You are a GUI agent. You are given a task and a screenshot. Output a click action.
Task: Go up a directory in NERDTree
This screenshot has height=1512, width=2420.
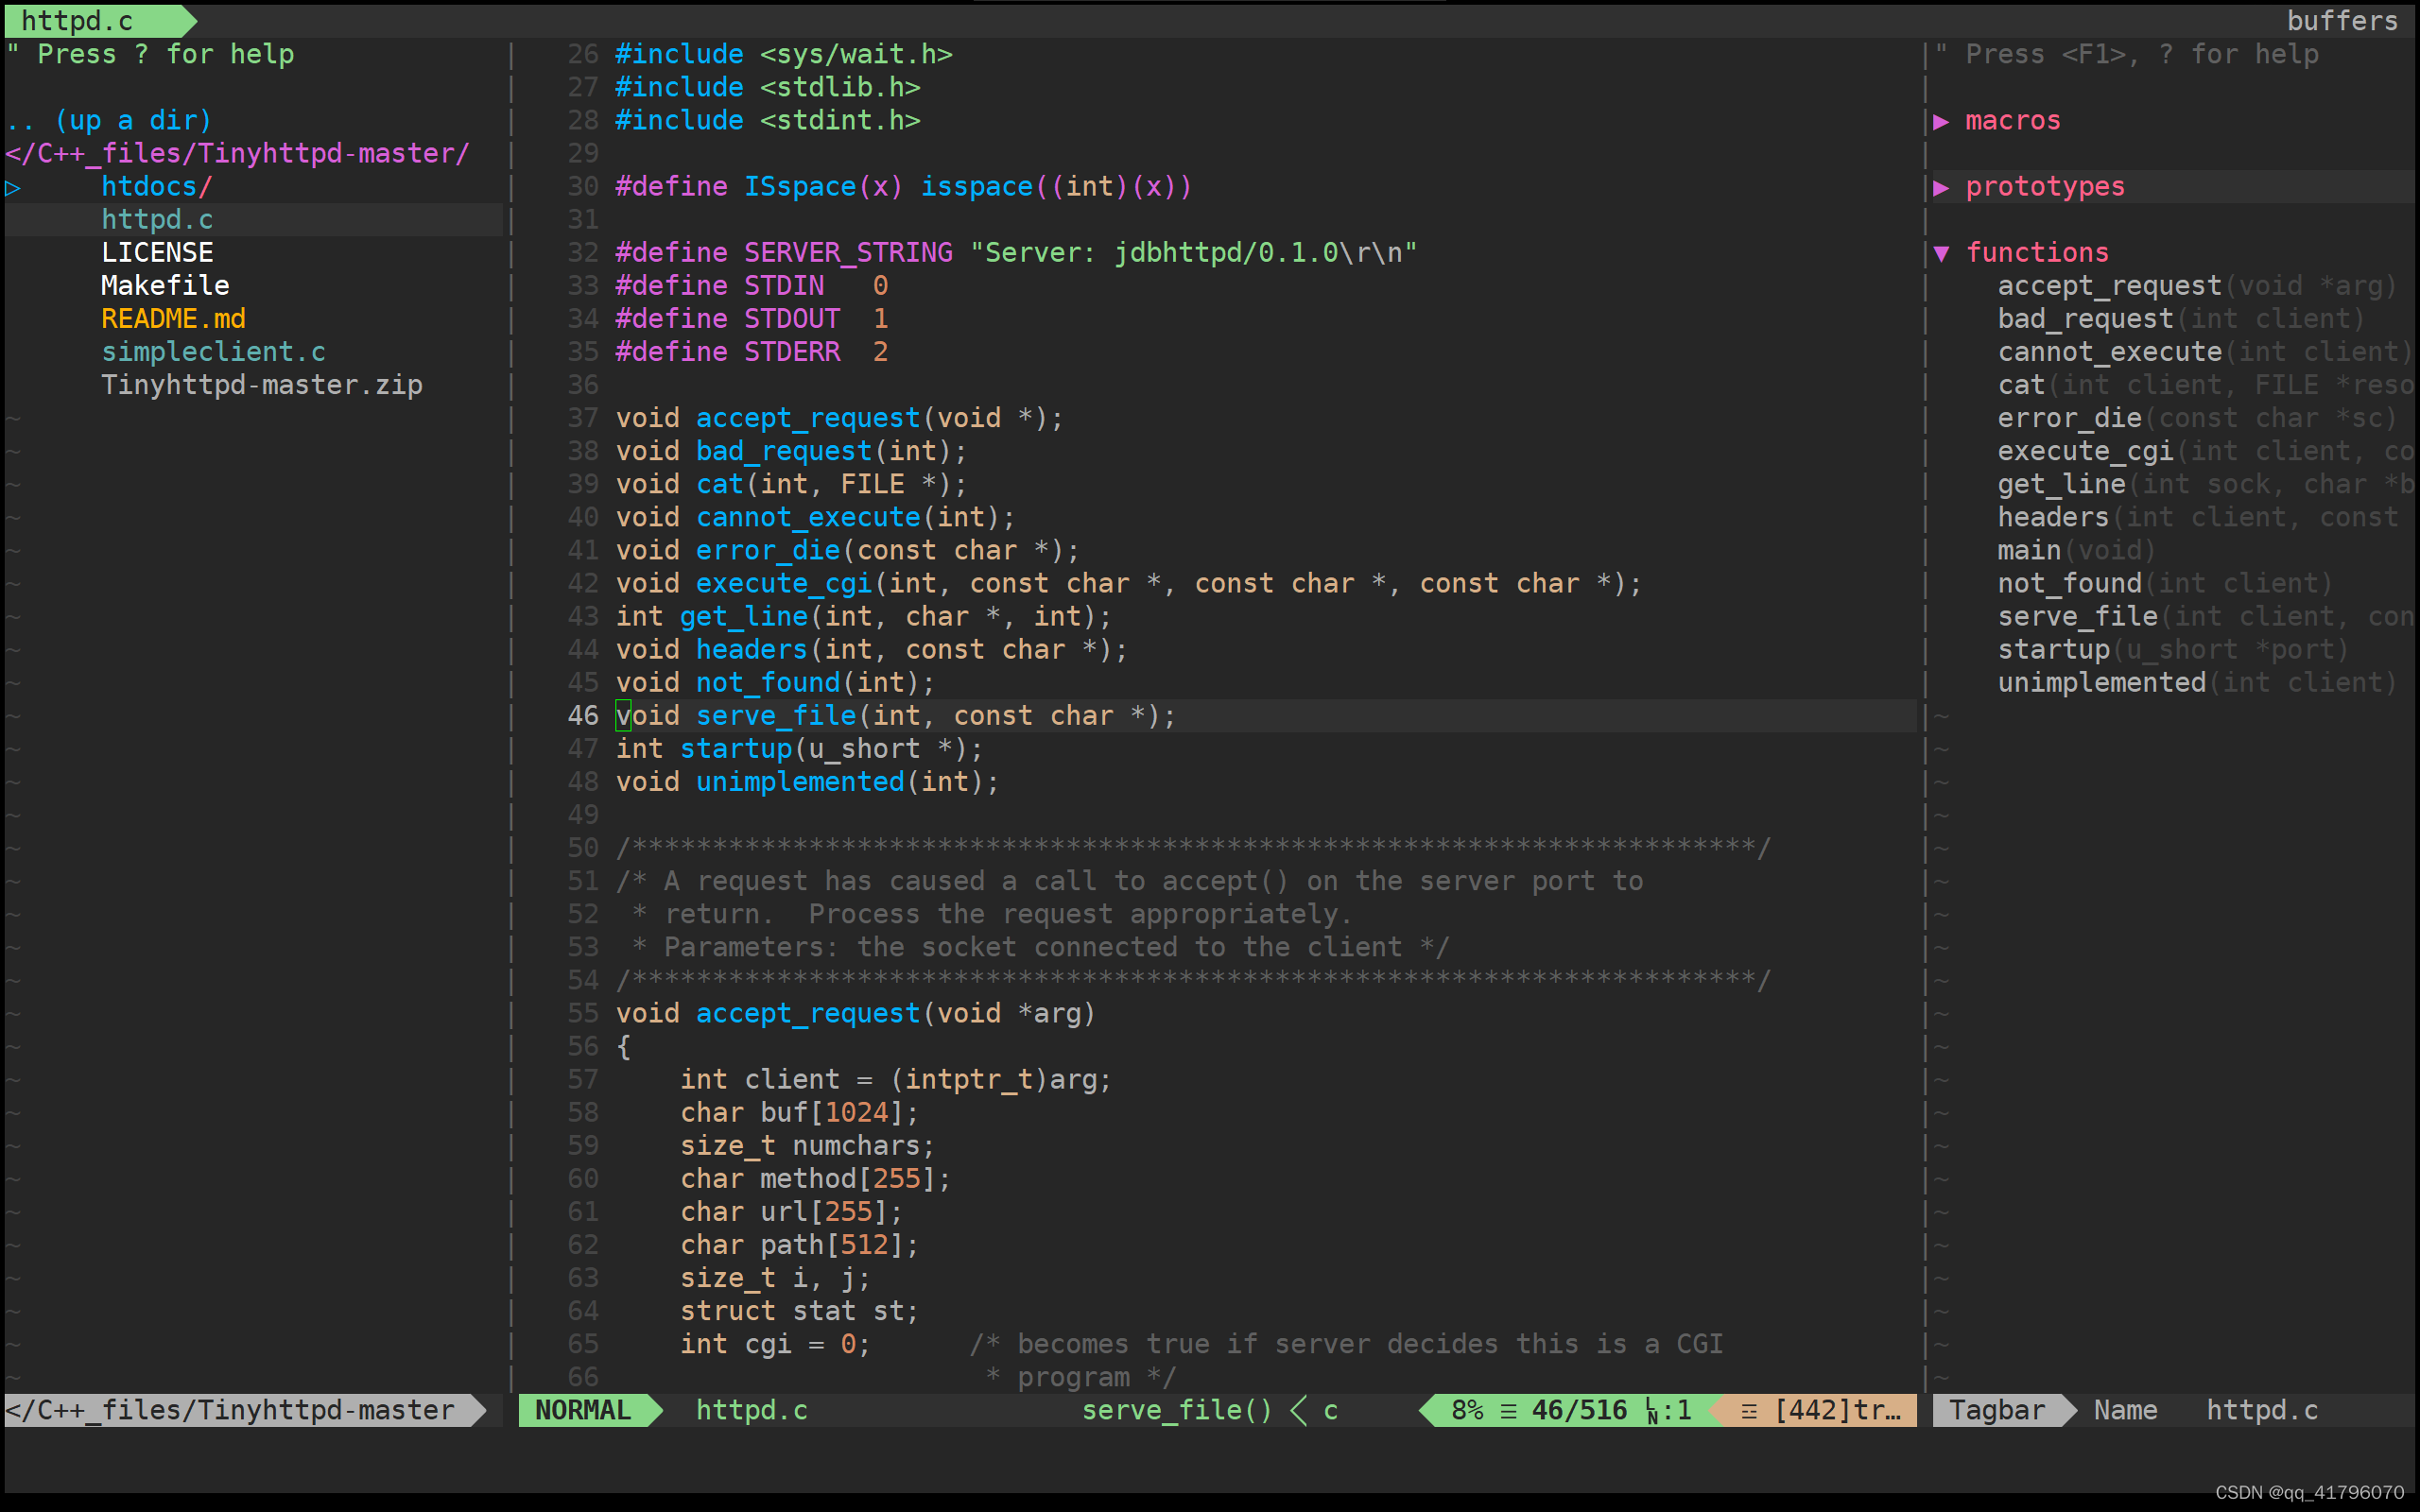[x=109, y=121]
